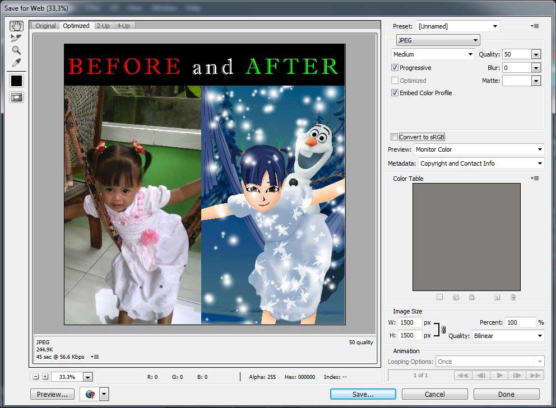
Task: Click the Done button
Action: (x=506, y=394)
